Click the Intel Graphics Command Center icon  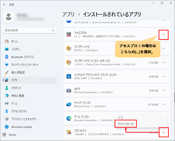point(69,77)
